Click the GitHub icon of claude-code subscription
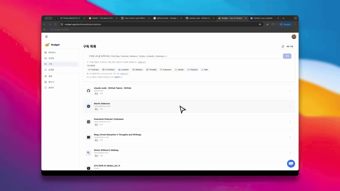340x191 pixels. coord(89,91)
